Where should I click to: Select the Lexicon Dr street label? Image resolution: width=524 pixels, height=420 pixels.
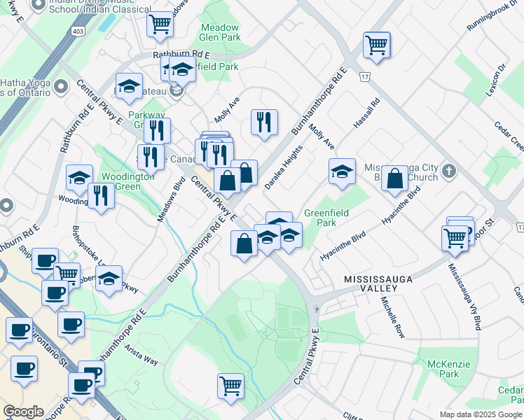495,80
